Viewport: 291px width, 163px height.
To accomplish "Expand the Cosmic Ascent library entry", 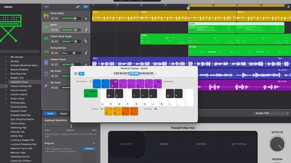I will coord(6,90).
